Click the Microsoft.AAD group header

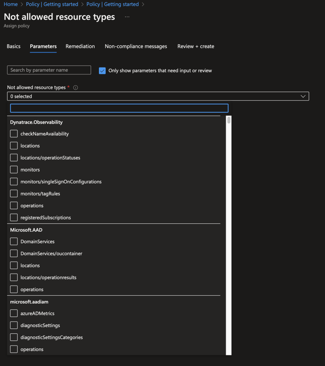26,230
